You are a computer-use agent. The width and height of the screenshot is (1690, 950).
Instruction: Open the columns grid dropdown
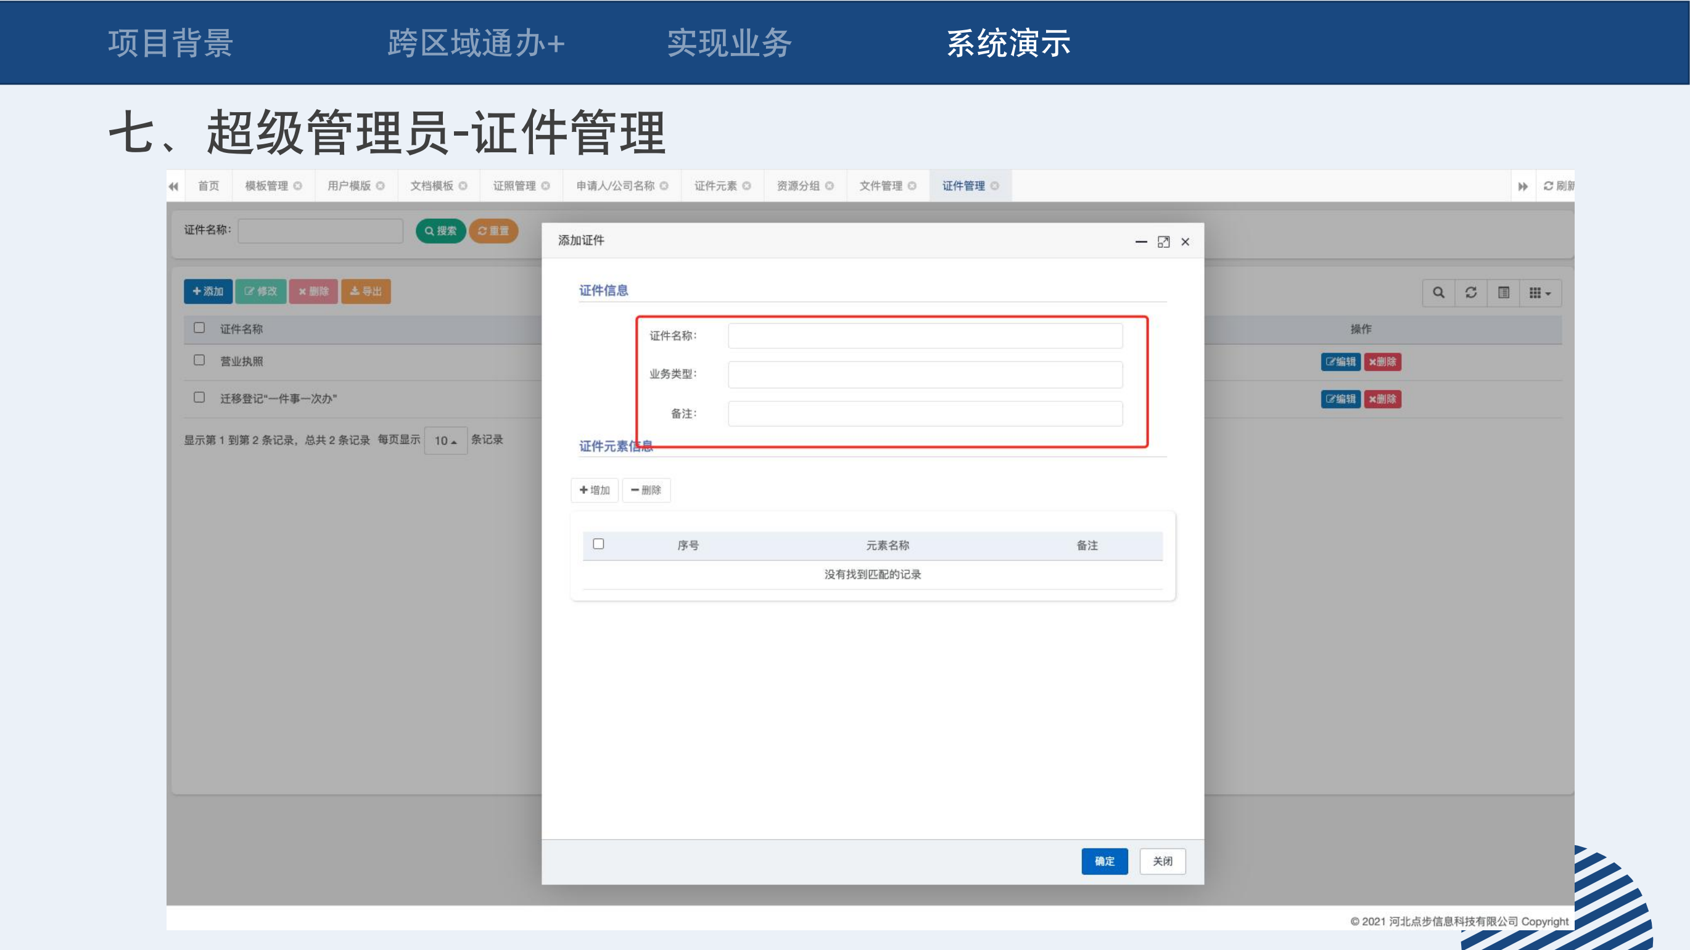[x=1539, y=293]
